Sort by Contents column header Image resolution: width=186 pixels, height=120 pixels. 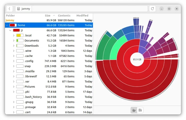(x=64, y=16)
